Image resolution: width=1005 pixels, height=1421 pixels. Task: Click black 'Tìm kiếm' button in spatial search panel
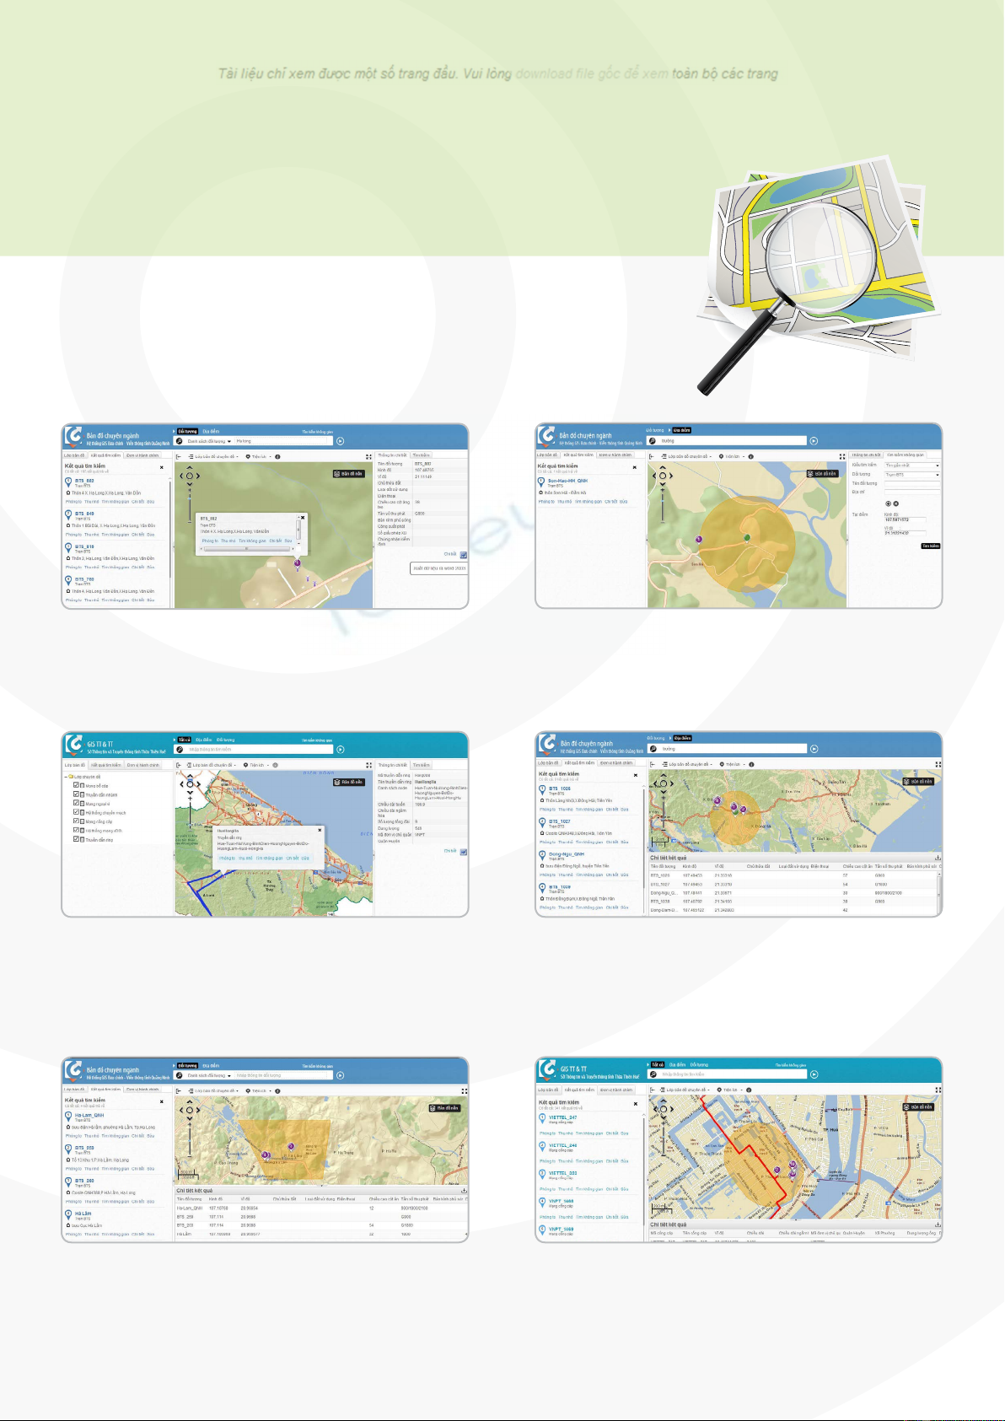point(931,546)
